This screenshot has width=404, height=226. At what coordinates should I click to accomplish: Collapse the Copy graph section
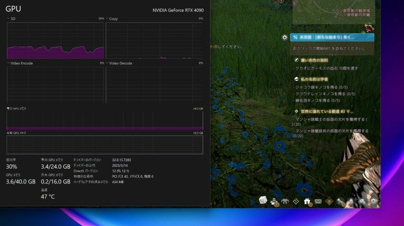(x=107, y=19)
